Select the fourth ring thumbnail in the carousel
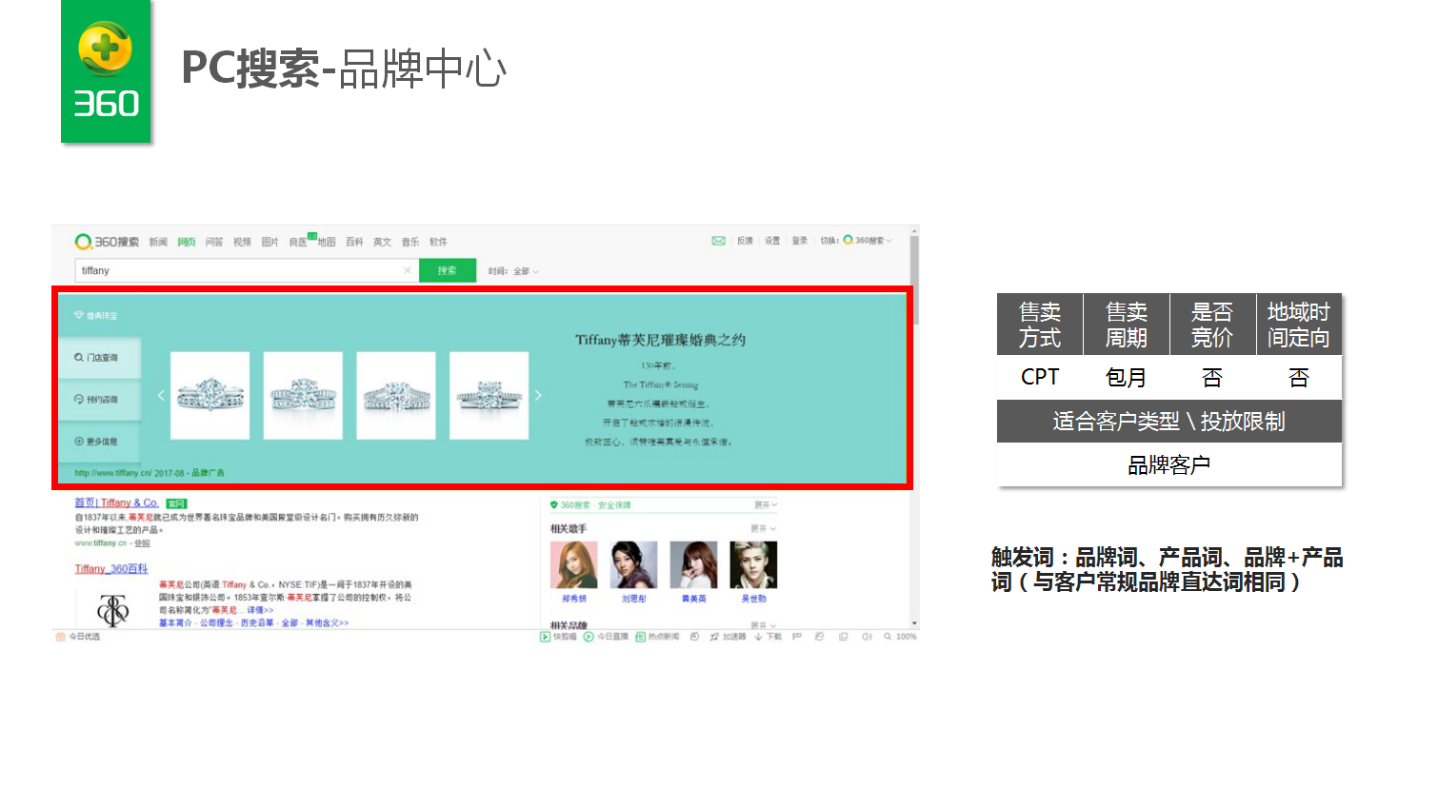This screenshot has width=1438, height=808. pyautogui.click(x=489, y=395)
